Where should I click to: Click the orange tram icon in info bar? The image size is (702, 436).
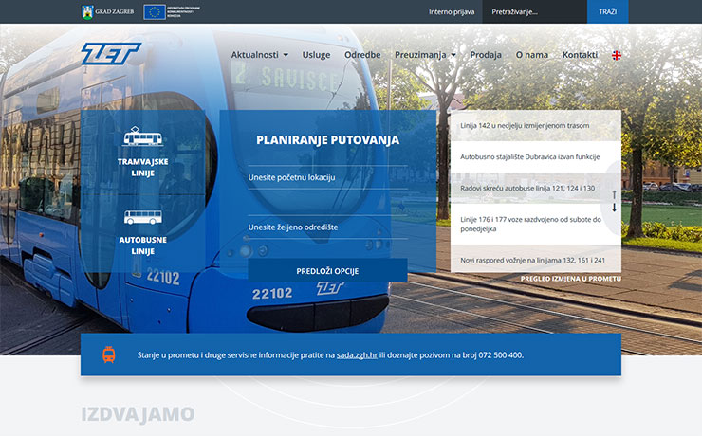click(109, 354)
